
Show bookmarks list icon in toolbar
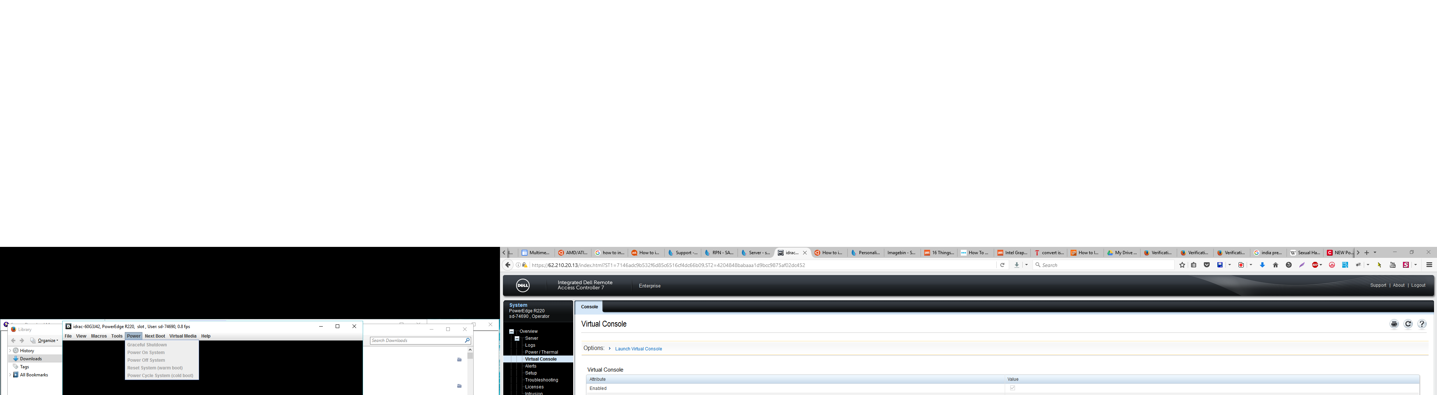point(1194,265)
